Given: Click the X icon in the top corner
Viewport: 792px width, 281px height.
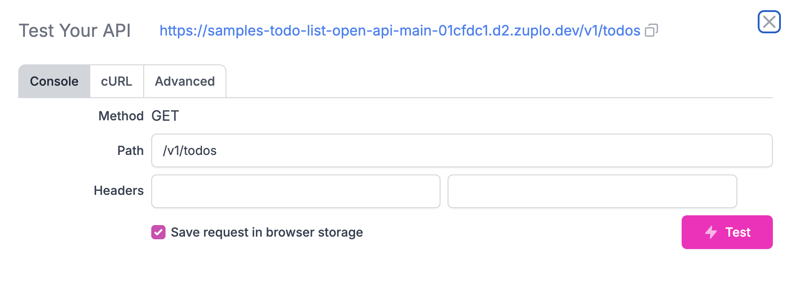Looking at the screenshot, I should click(769, 21).
